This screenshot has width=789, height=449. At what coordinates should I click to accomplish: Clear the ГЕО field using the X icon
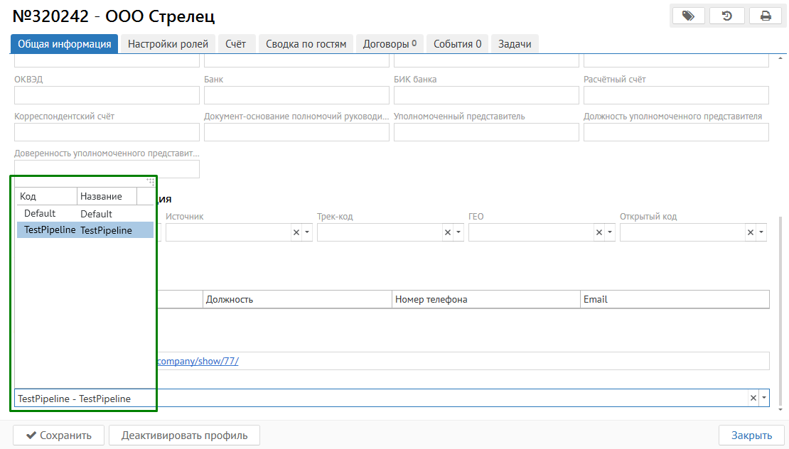coord(599,232)
